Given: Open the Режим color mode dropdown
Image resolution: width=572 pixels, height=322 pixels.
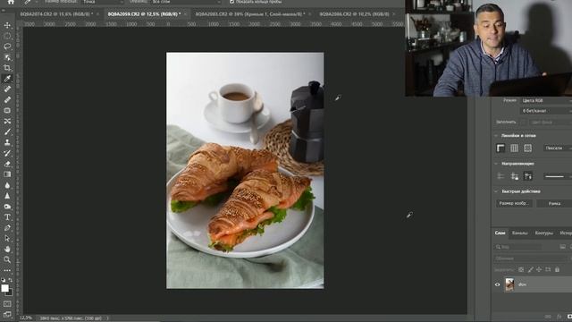Looking at the screenshot, I should (545, 101).
